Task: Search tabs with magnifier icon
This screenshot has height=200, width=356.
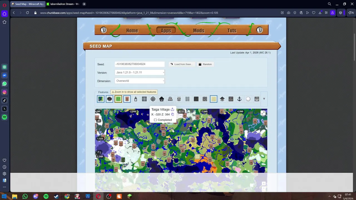Action: pos(329,4)
